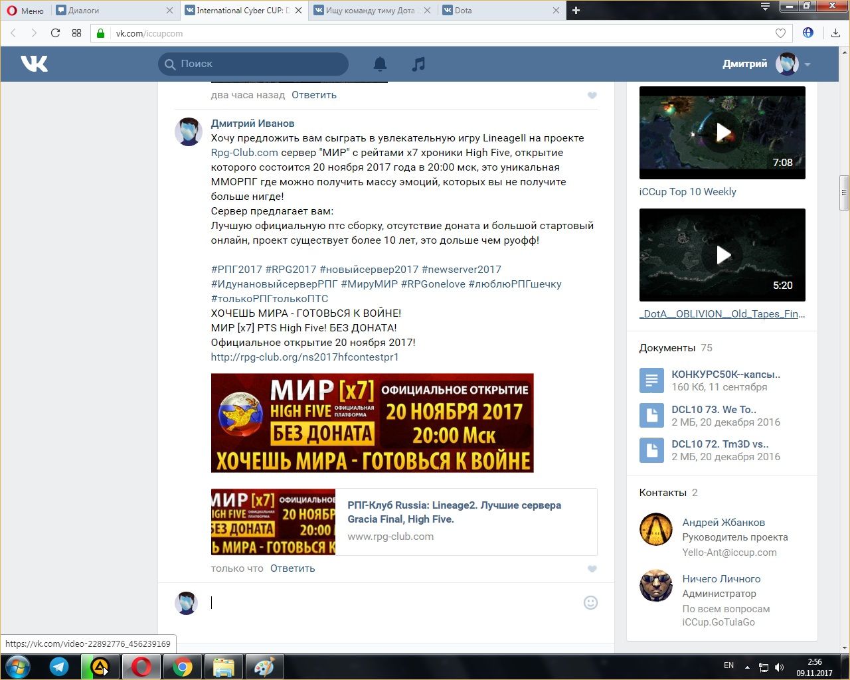Open the iCCup Top 10 Weekly title
Image resolution: width=850 pixels, height=680 pixels.
pos(687,192)
